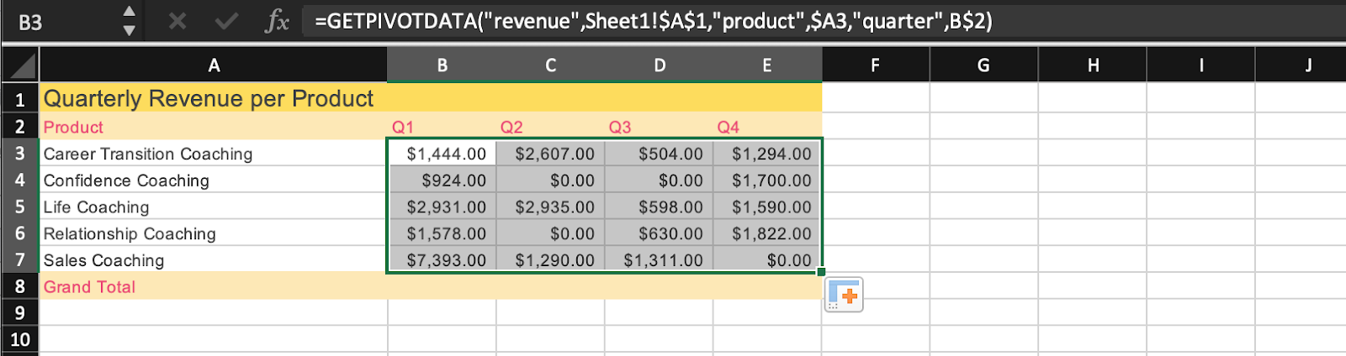Click the $7,393.00 Sales Coaching Q1 cell
This screenshot has width=1346, height=356.
443,260
